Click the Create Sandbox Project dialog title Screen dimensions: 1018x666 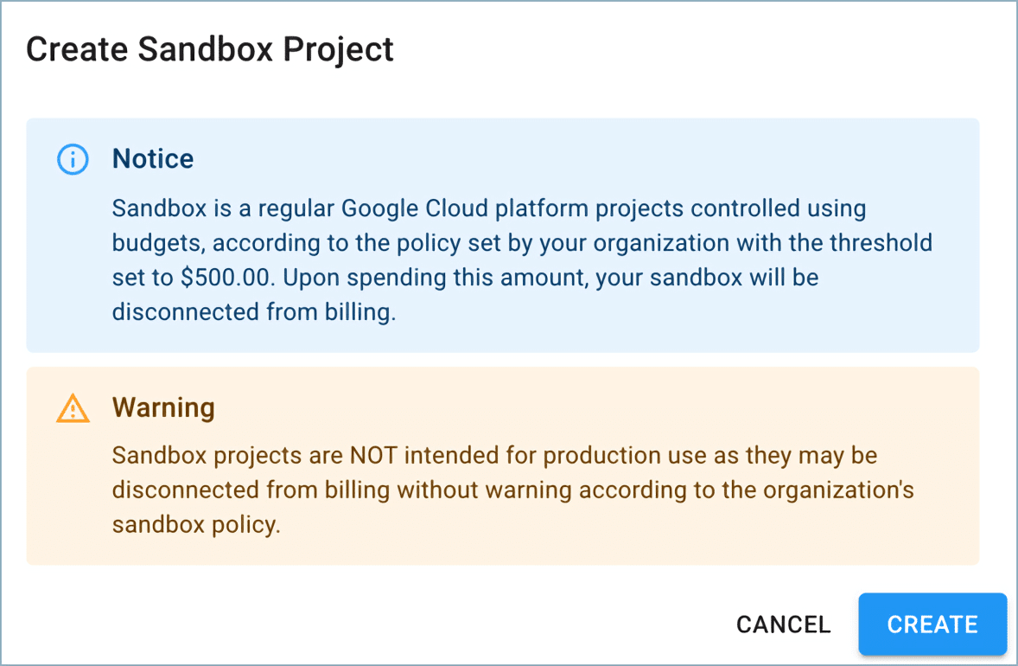210,50
